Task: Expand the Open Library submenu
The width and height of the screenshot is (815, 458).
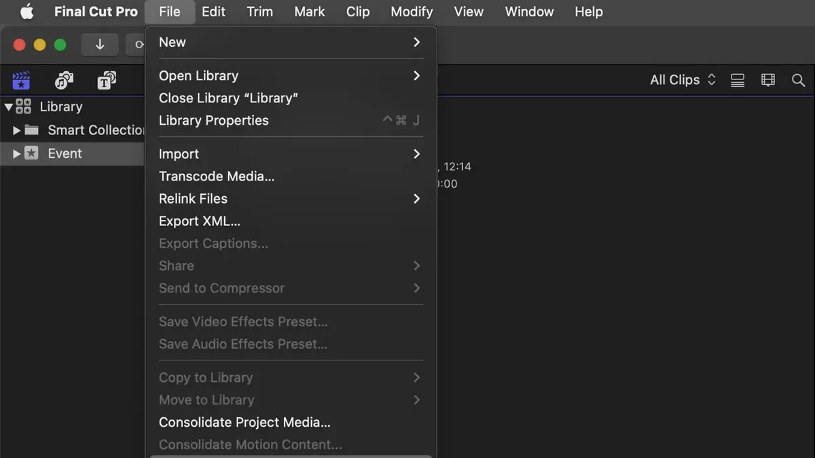Action: click(x=291, y=75)
